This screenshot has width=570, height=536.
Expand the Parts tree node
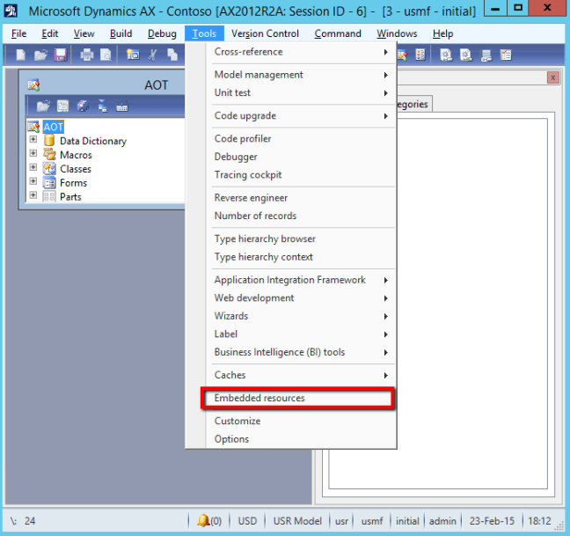coord(33,195)
